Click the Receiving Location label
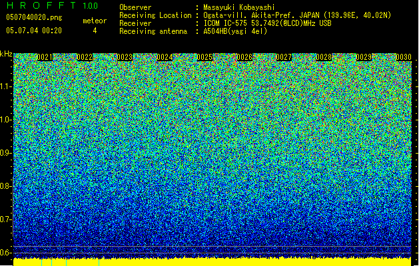 pos(155,15)
